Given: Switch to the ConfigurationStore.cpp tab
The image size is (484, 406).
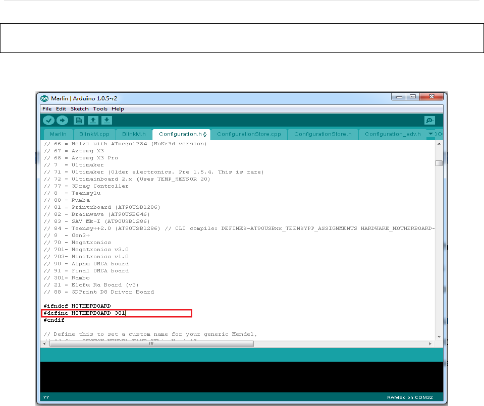Looking at the screenshot, I should coord(249,134).
